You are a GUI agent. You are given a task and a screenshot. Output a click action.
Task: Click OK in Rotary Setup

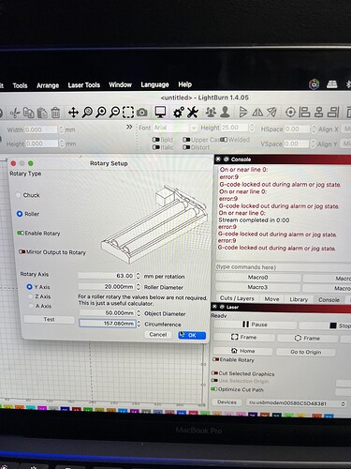192,335
